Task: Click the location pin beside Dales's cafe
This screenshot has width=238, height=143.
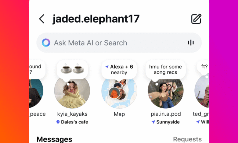Action: [58, 122]
